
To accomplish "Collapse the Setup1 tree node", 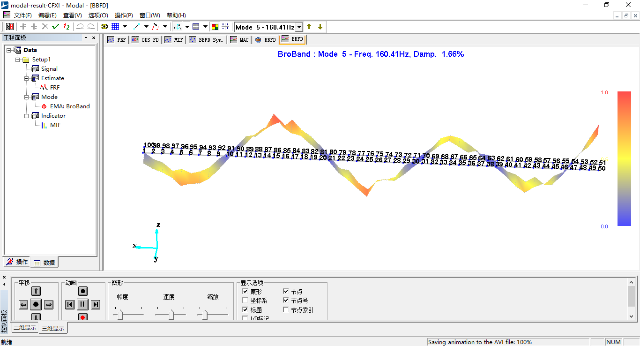I will pos(18,60).
